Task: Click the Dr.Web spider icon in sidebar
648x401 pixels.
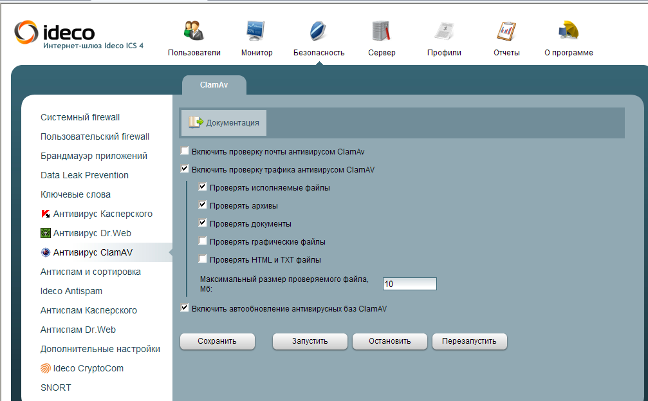Action: (x=46, y=233)
